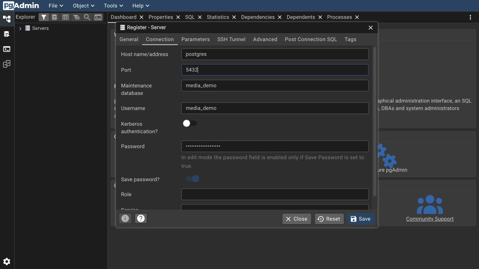Screen dimensions: 479x269
Task: Click the Search Objects magnifier icon
Action: (x=87, y=17)
